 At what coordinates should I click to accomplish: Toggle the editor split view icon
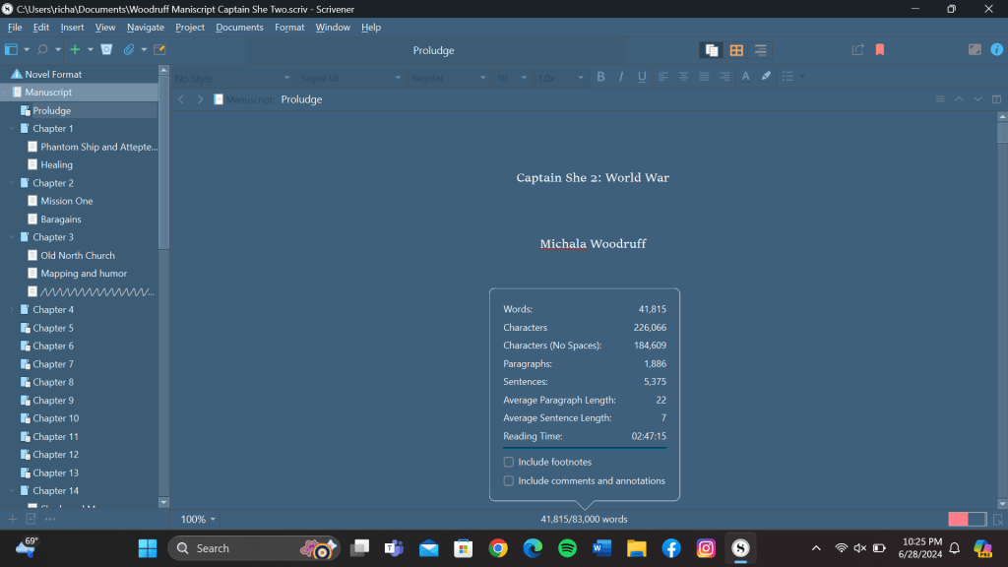(x=996, y=99)
